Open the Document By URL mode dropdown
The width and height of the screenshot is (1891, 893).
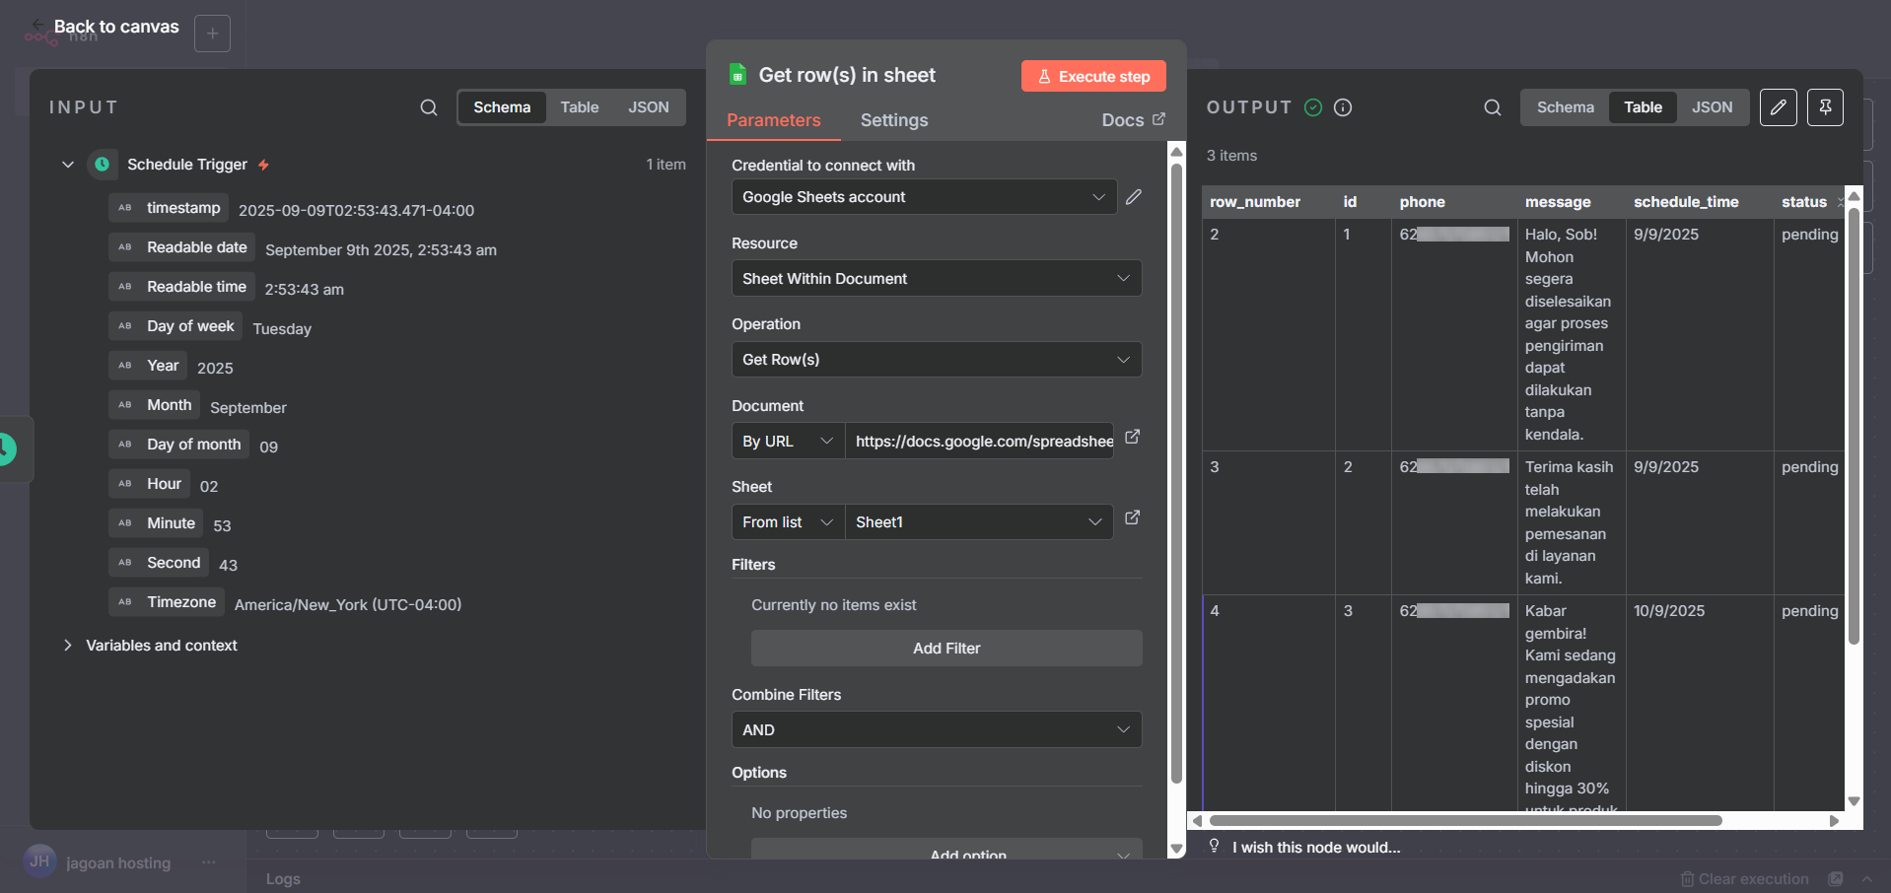788,442
